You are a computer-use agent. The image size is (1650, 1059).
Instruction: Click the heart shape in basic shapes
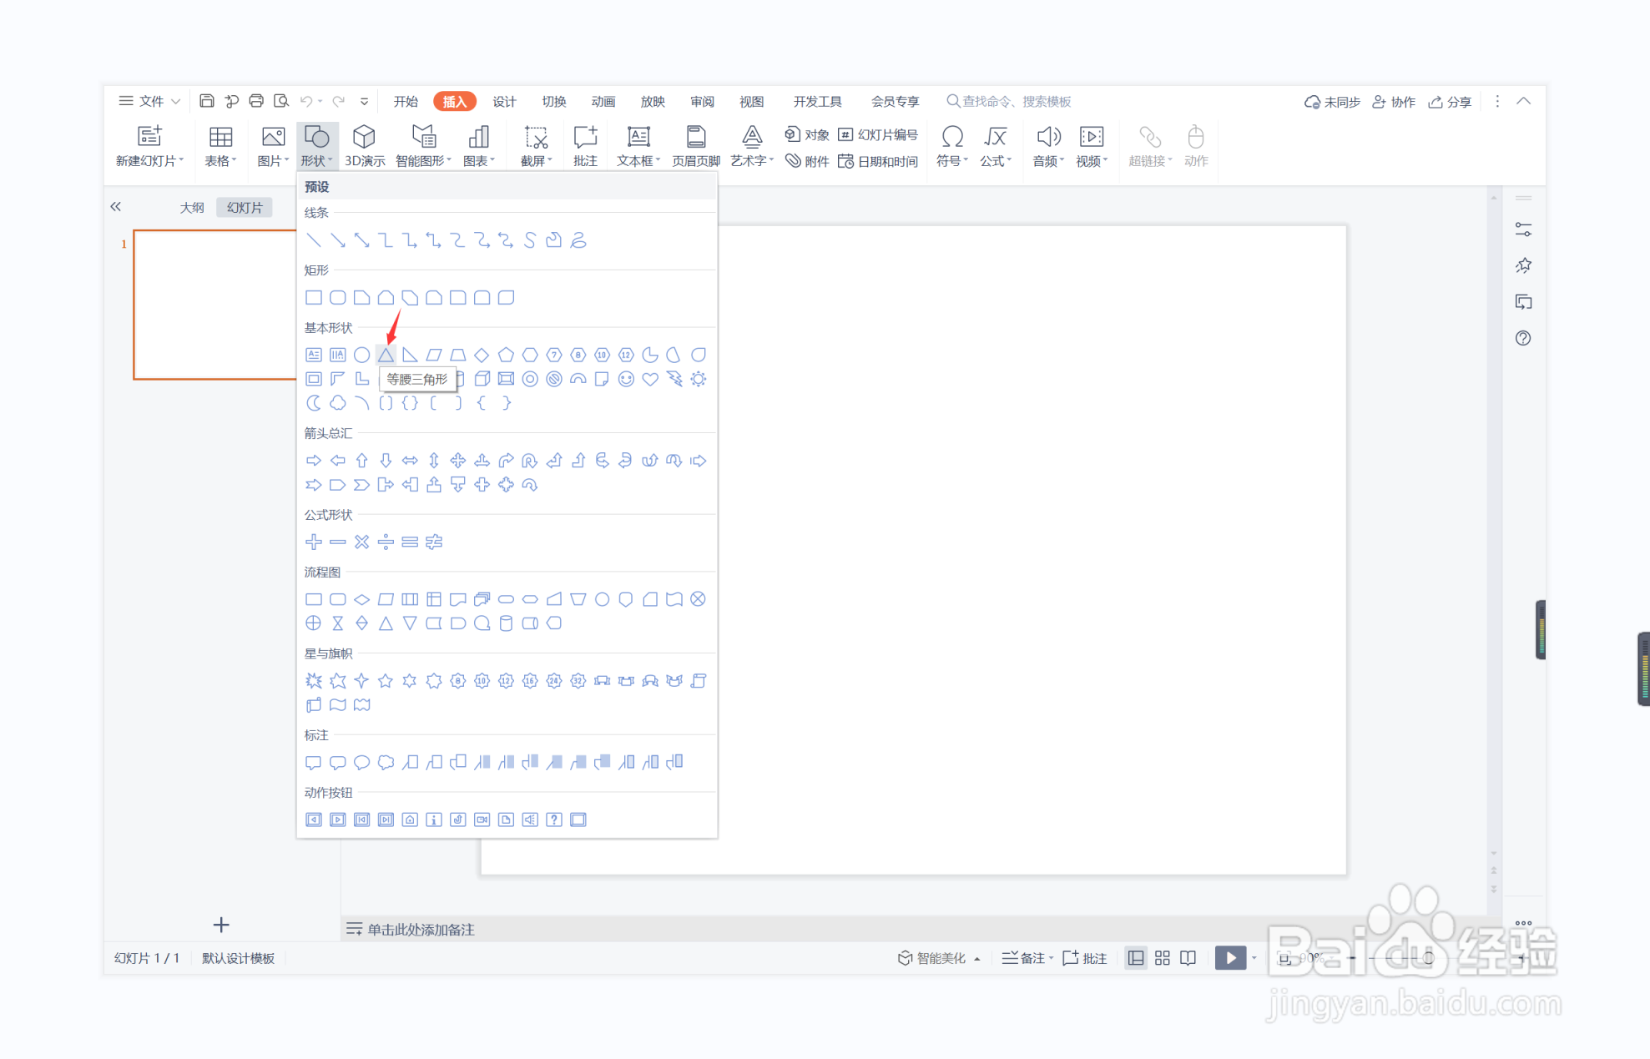[x=650, y=379]
